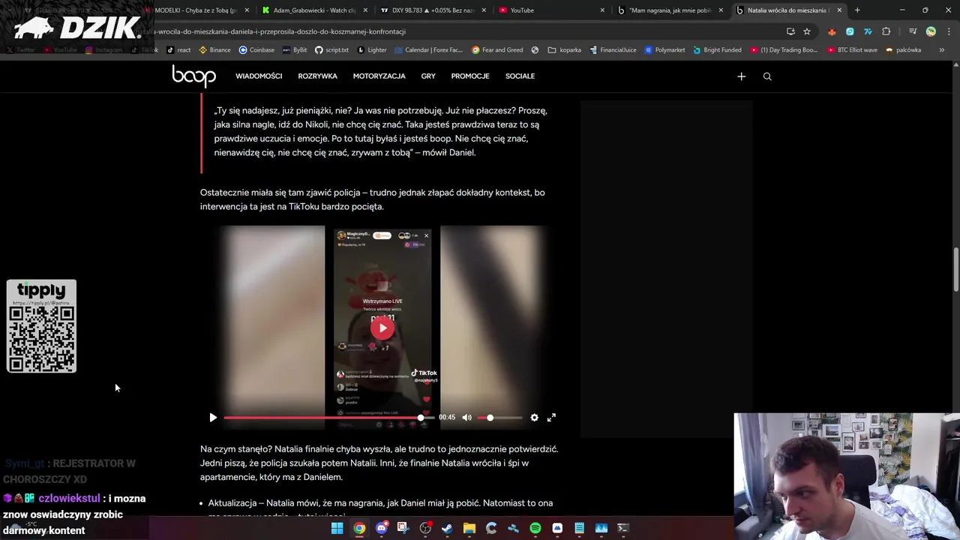Open a new browser tab

(x=857, y=10)
